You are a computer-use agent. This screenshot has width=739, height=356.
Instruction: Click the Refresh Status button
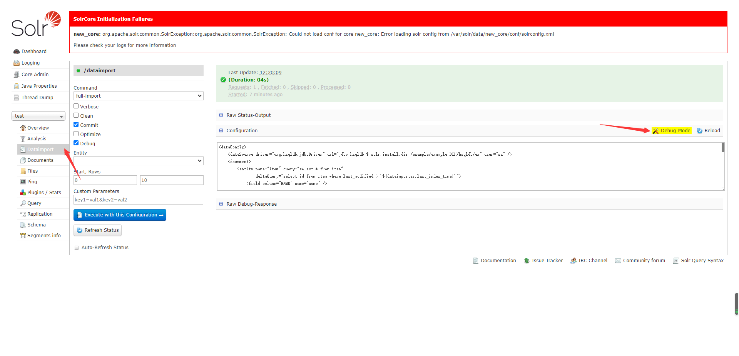click(97, 230)
